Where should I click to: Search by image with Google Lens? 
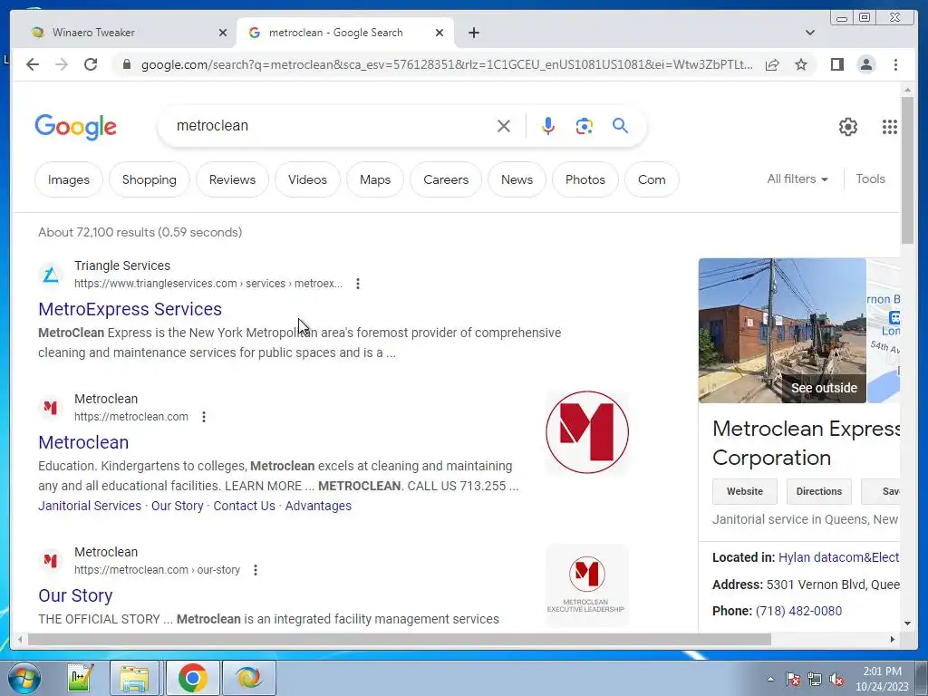[x=585, y=126]
